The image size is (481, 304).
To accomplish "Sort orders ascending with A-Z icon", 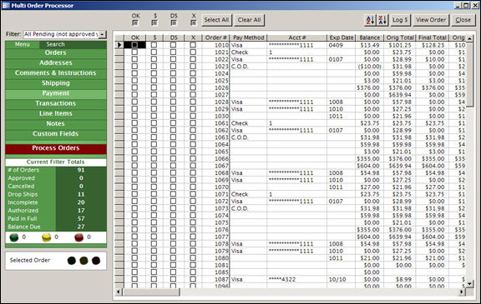I will (x=370, y=20).
